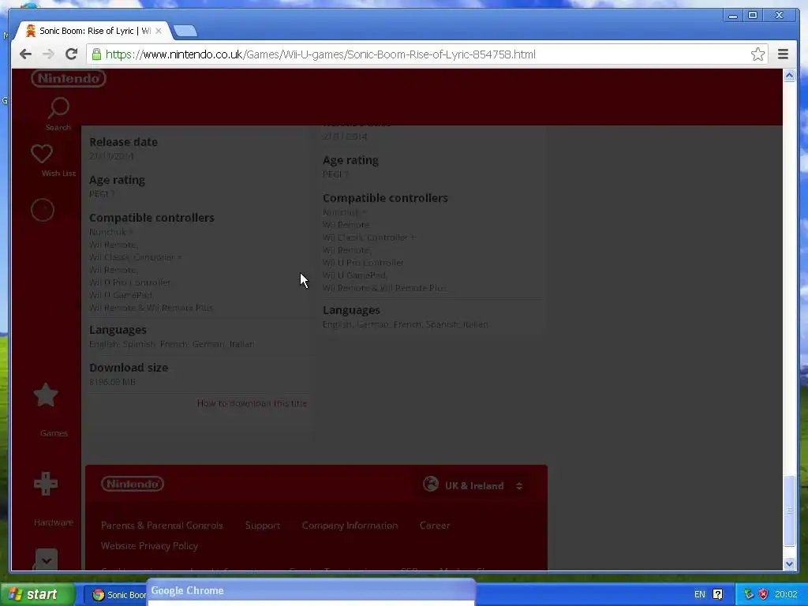Click the EN language indicator in taskbar
Image resolution: width=808 pixels, height=606 pixels.
[x=699, y=594]
